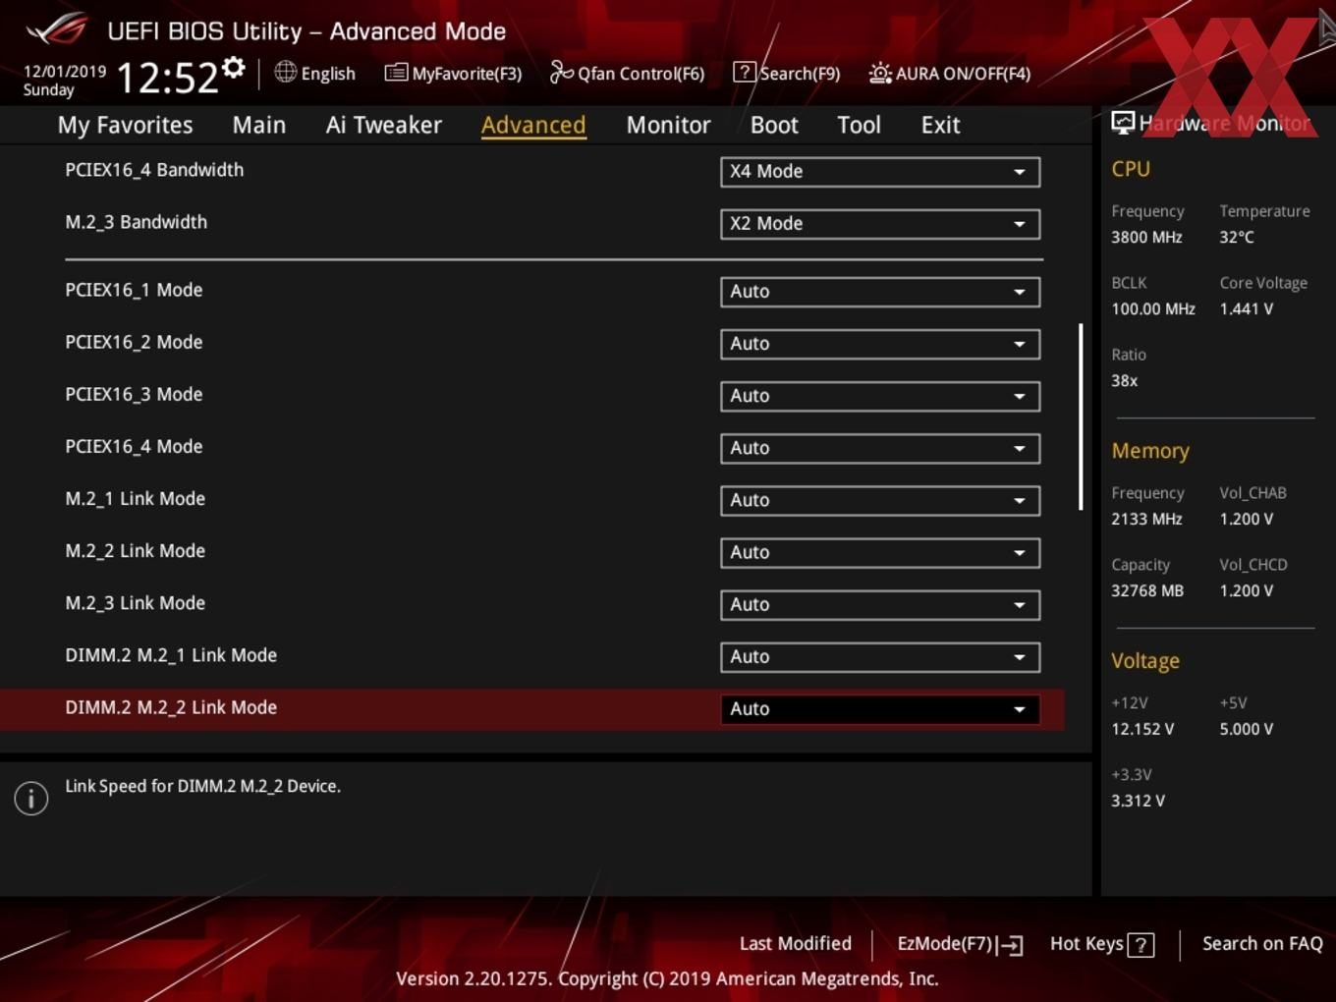1336x1002 pixels.
Task: Click the settings list vertical scrollbar
Action: 1081,417
